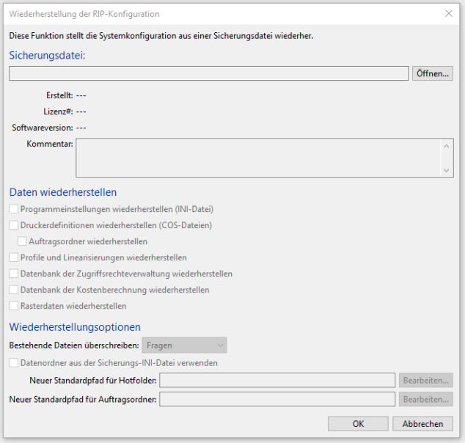The height and width of the screenshot is (443, 465).
Task: Toggle Rasterdaten wiederherstellen checkbox
Action: pos(14,306)
